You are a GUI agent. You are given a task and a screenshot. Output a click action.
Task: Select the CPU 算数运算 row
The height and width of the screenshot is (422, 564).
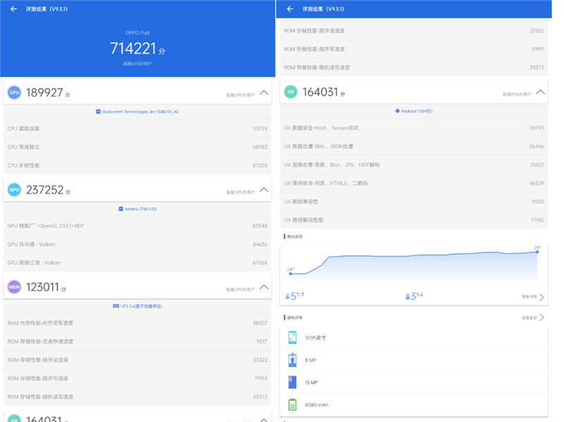[137, 129]
